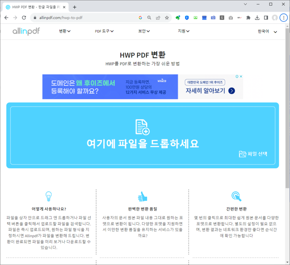Screen dimensions: 290x265
Task: Reload the page with the refresh icon
Action: click(24, 17)
